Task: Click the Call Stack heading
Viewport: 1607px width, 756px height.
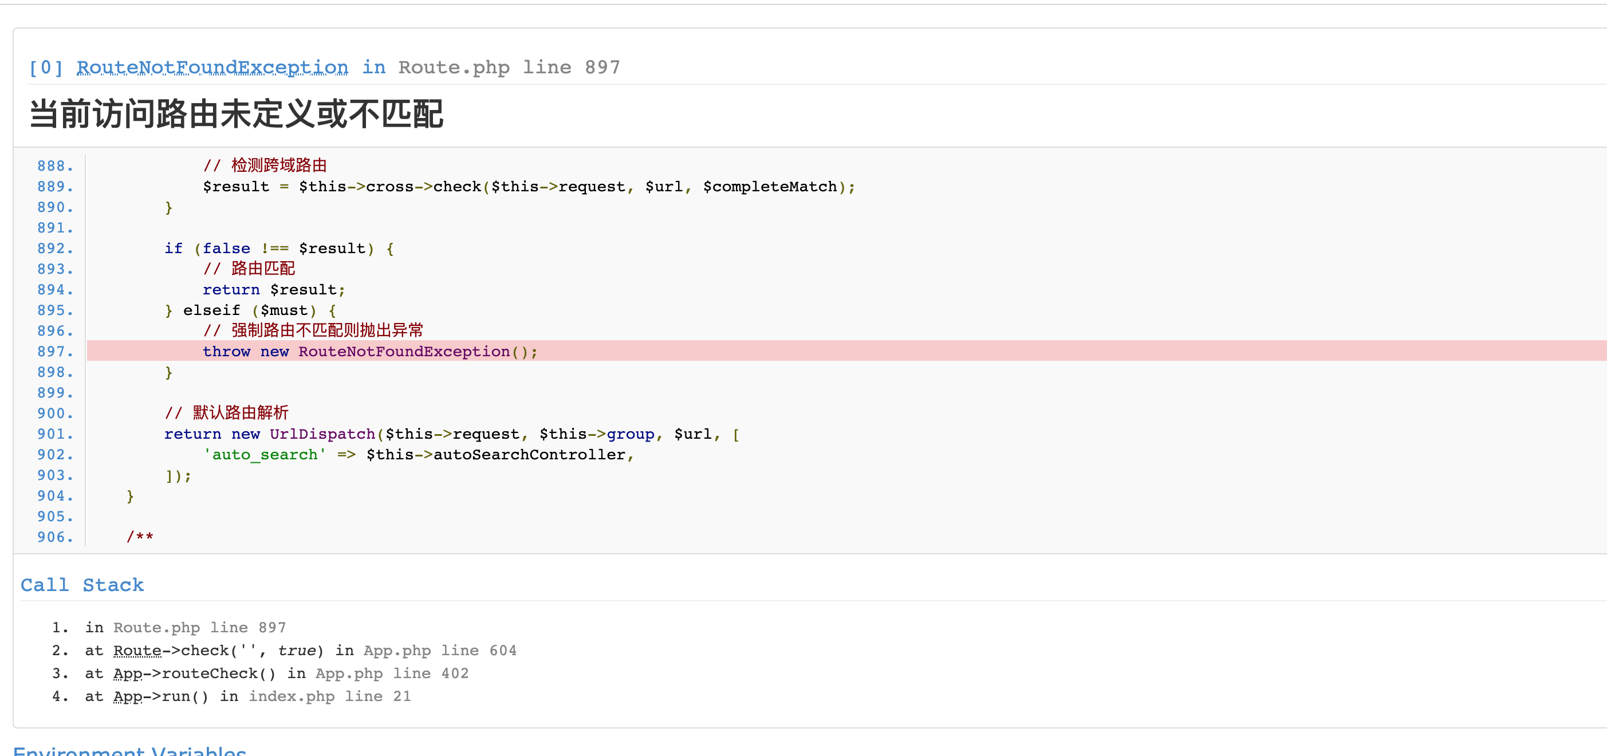Action: [x=82, y=584]
